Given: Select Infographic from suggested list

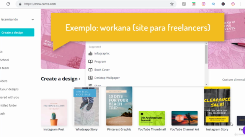Looking at the screenshot, I should coord(102,53).
